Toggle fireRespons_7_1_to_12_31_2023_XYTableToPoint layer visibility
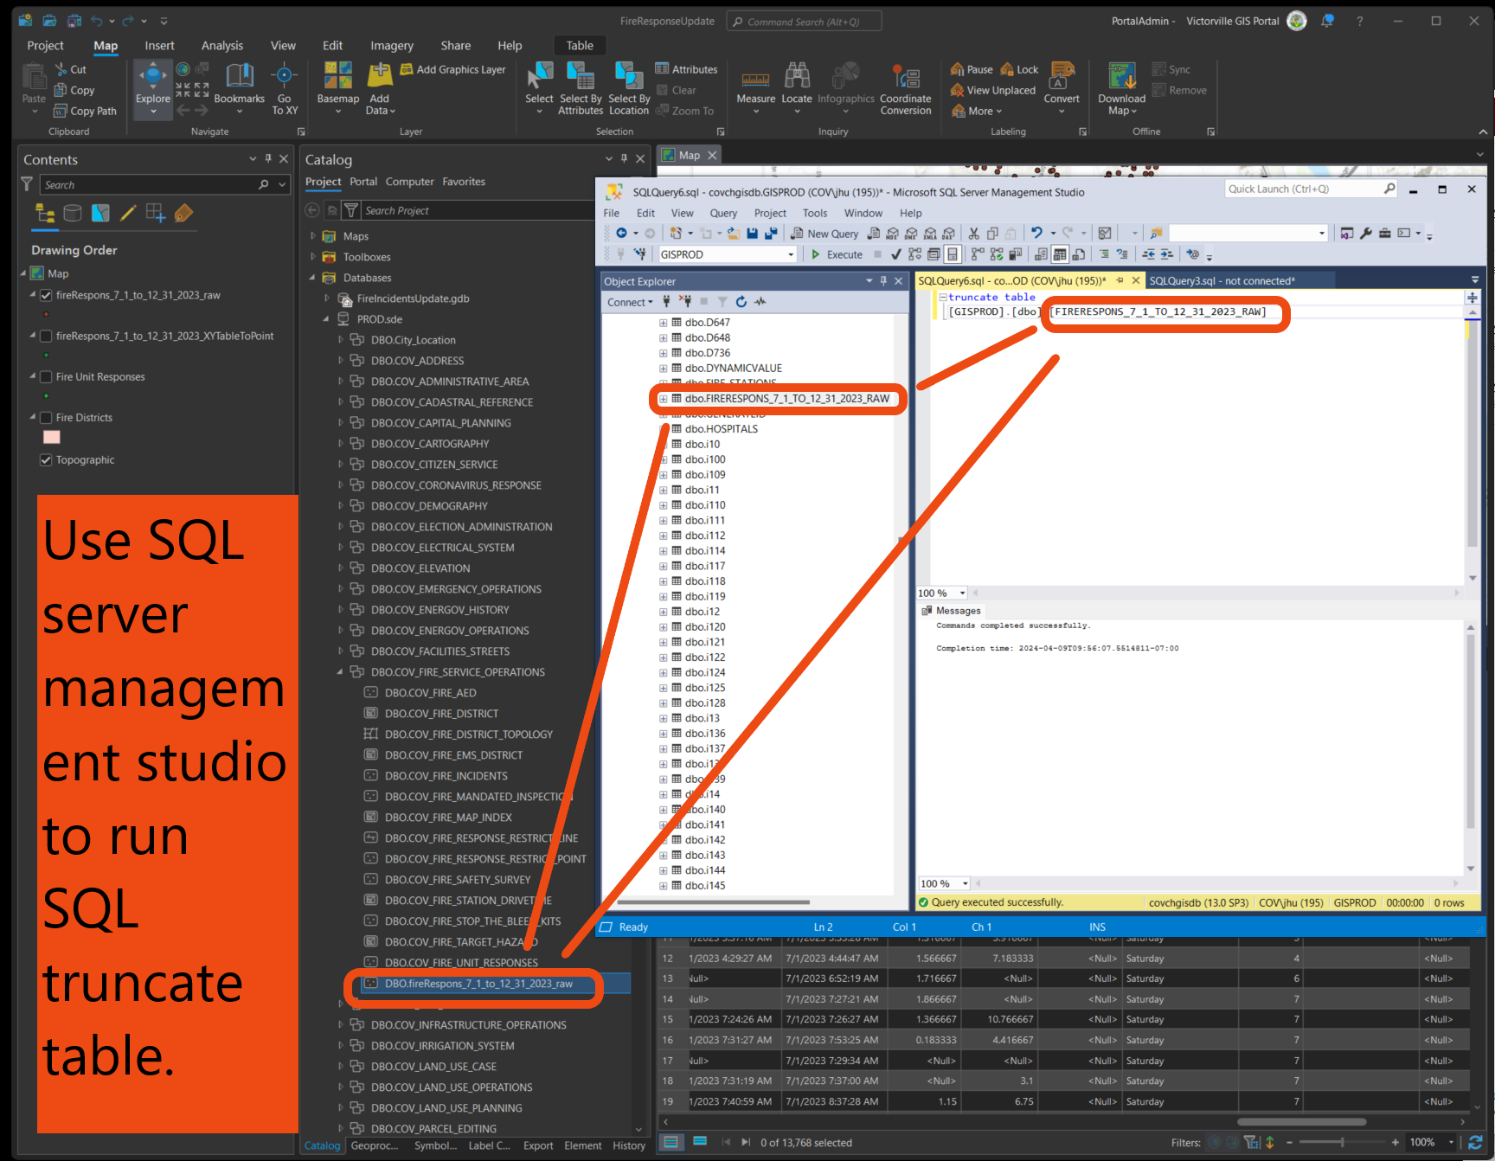The image size is (1495, 1161). (46, 336)
